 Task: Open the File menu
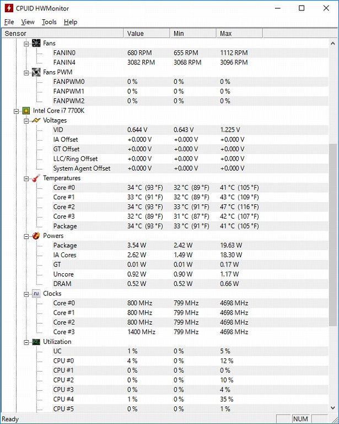click(9, 22)
